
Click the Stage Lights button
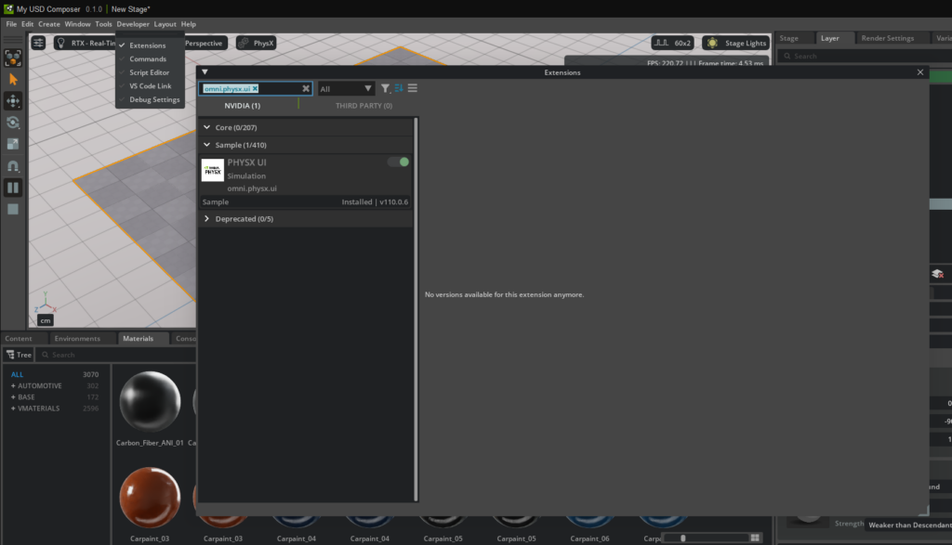coord(736,43)
